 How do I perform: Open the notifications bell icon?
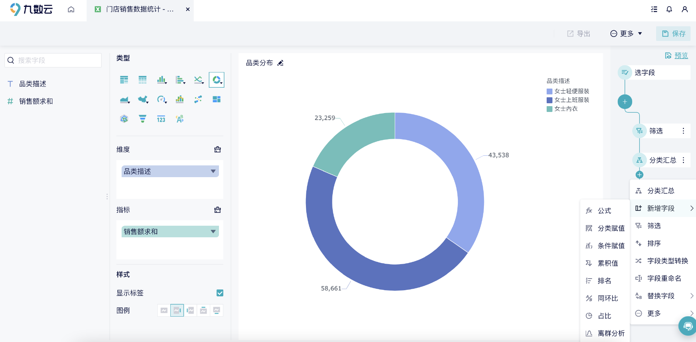pos(669,9)
